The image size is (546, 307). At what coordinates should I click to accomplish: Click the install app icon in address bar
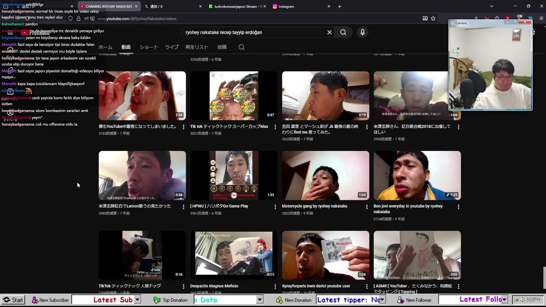click(425, 18)
